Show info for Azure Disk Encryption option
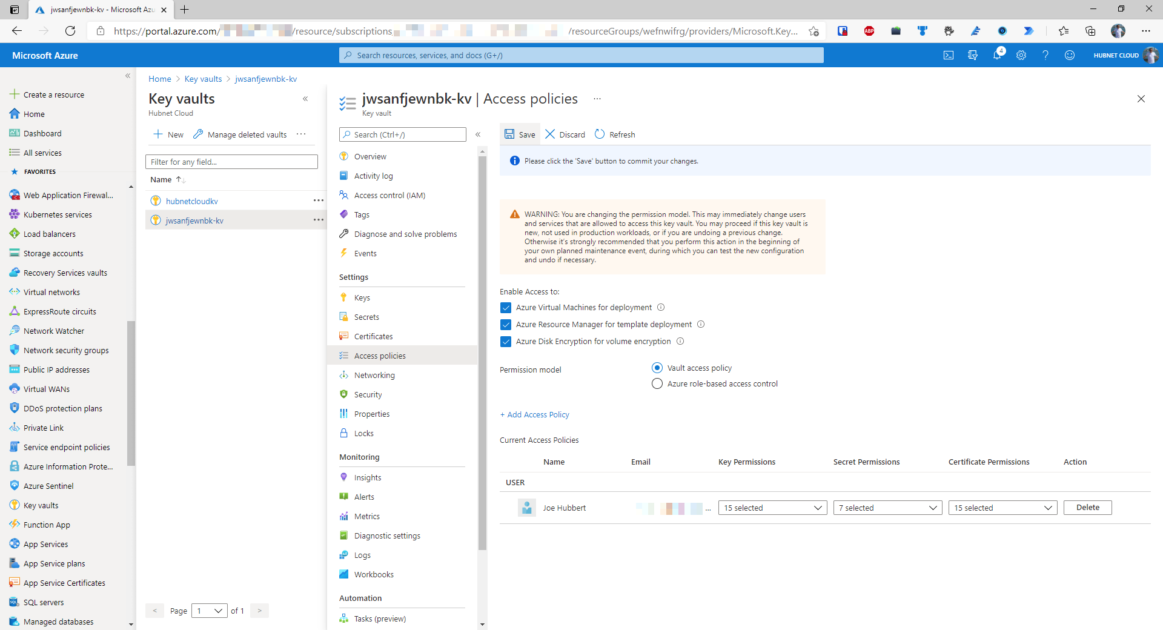This screenshot has width=1163, height=630. pyautogui.click(x=680, y=341)
